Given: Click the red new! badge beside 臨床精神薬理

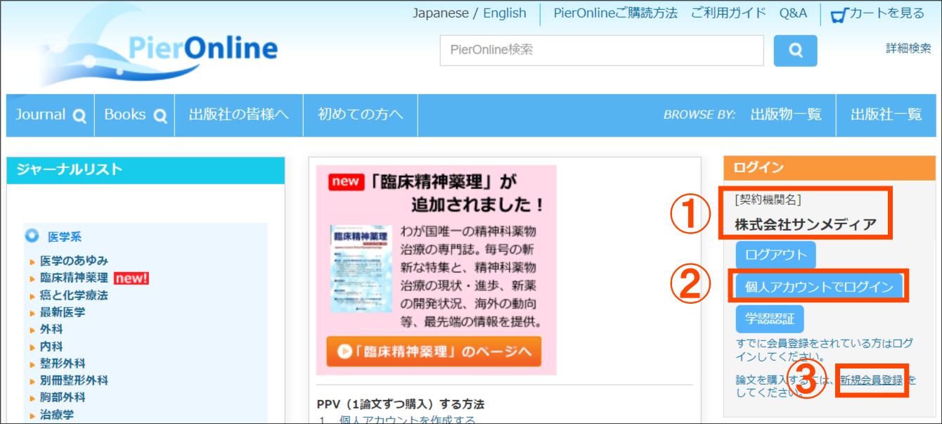Looking at the screenshot, I should pyautogui.click(x=131, y=278).
